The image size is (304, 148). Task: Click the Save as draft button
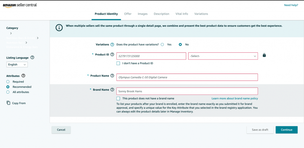[x=260, y=130]
